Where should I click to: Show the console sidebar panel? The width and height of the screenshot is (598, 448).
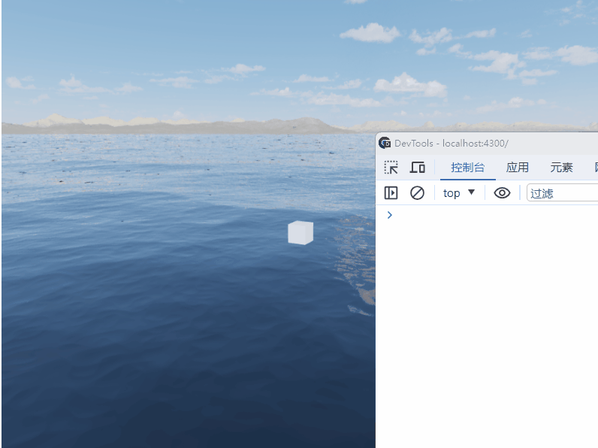[x=391, y=193]
